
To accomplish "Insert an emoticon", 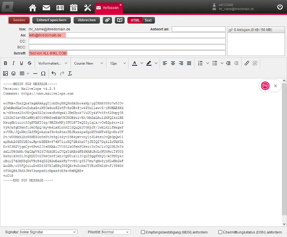I will click(13, 74).
